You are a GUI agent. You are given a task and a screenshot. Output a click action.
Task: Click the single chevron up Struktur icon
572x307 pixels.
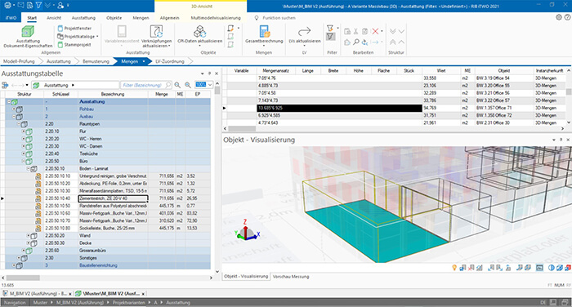click(401, 42)
